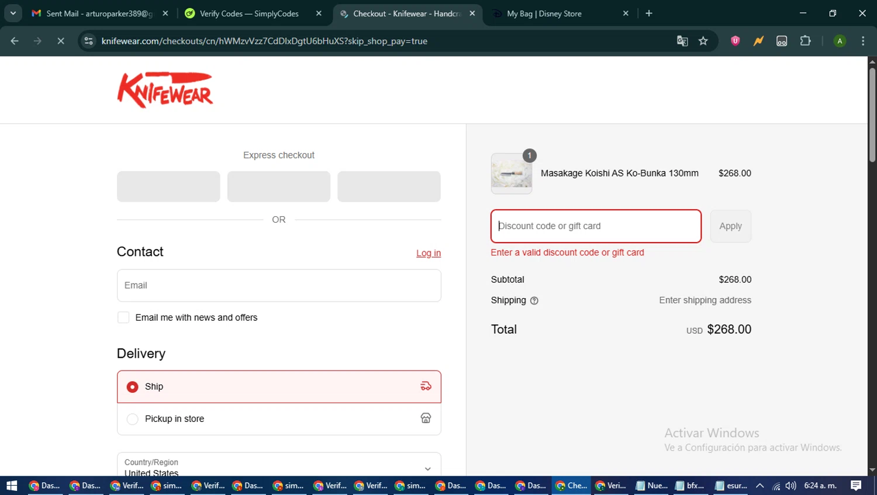Click the orange lightning extension icon
877x495 pixels.
tap(758, 41)
